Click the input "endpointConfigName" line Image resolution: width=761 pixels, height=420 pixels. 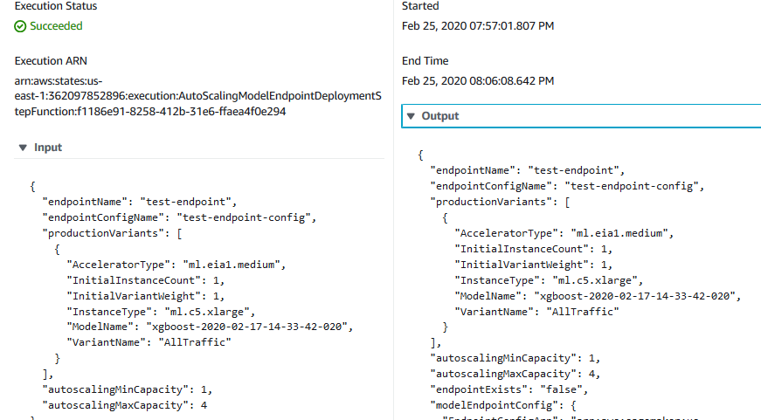pos(179,217)
